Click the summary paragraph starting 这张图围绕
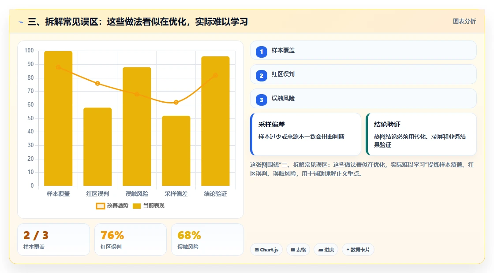 click(362, 169)
